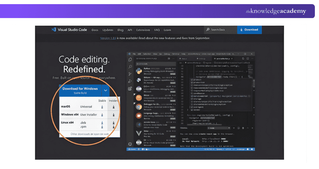Viewport: 319px width, 169px height.
Task: Select the 'Language Supp...' extension row
Action: (x=155, y=116)
